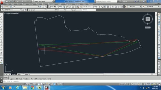The width and height of the screenshot is (161, 90).
Task: Open annotation scale 1:1 dropdown
Action: (134, 84)
